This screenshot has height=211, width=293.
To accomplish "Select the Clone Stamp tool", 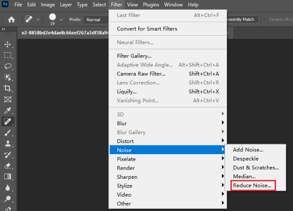I will click(x=7, y=144).
